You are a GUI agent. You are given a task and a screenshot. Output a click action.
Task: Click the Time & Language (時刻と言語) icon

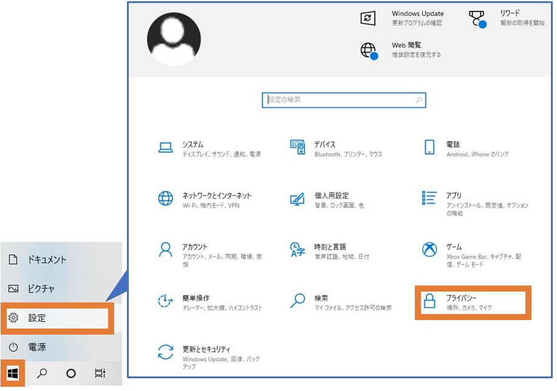(x=298, y=250)
